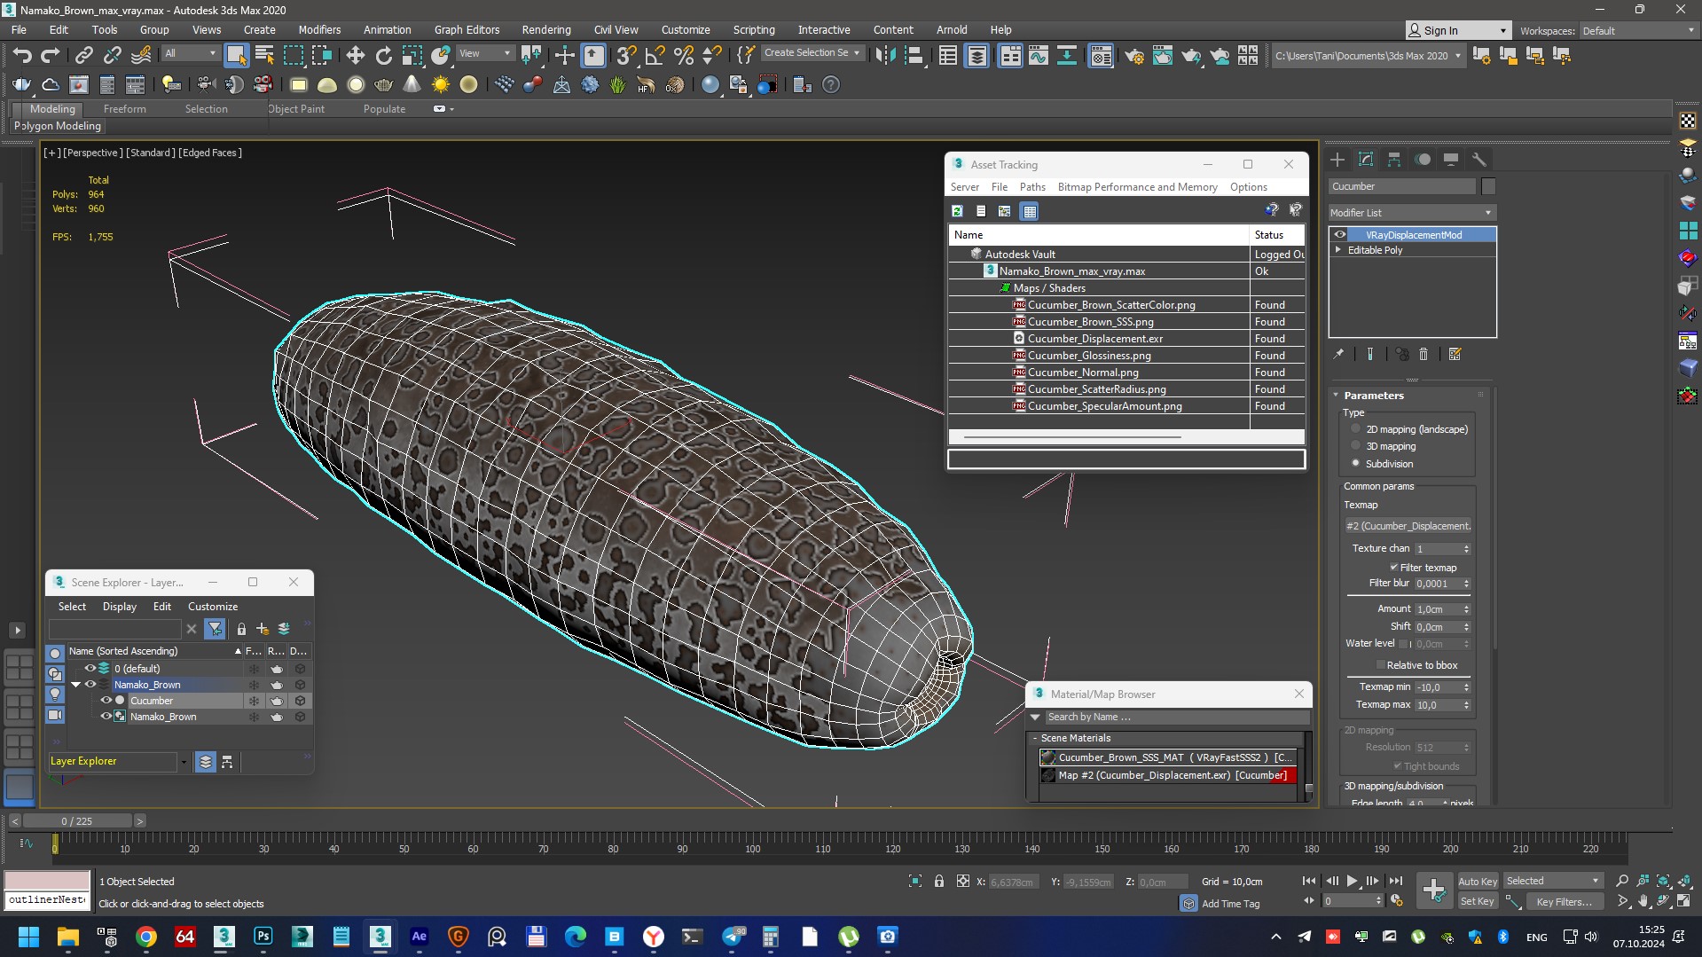Image resolution: width=1702 pixels, height=957 pixels.
Task: Create a Sphere primitive icon
Action: pyautogui.click(x=356, y=85)
